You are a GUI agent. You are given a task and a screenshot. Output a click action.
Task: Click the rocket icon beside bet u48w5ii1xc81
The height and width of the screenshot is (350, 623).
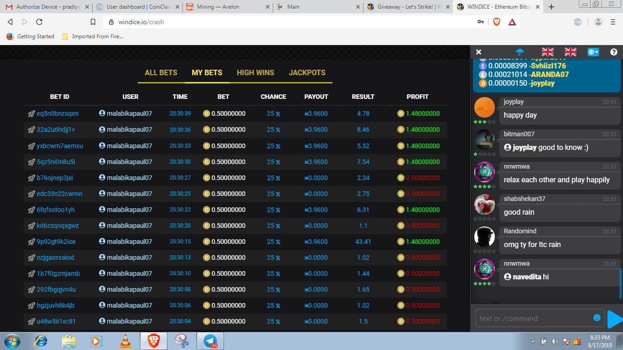pos(31,321)
